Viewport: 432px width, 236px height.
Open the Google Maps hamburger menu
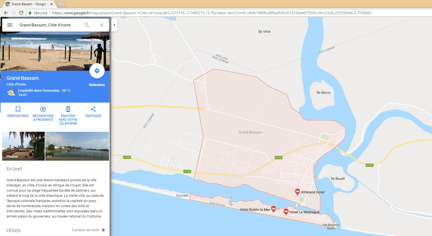(x=9, y=25)
